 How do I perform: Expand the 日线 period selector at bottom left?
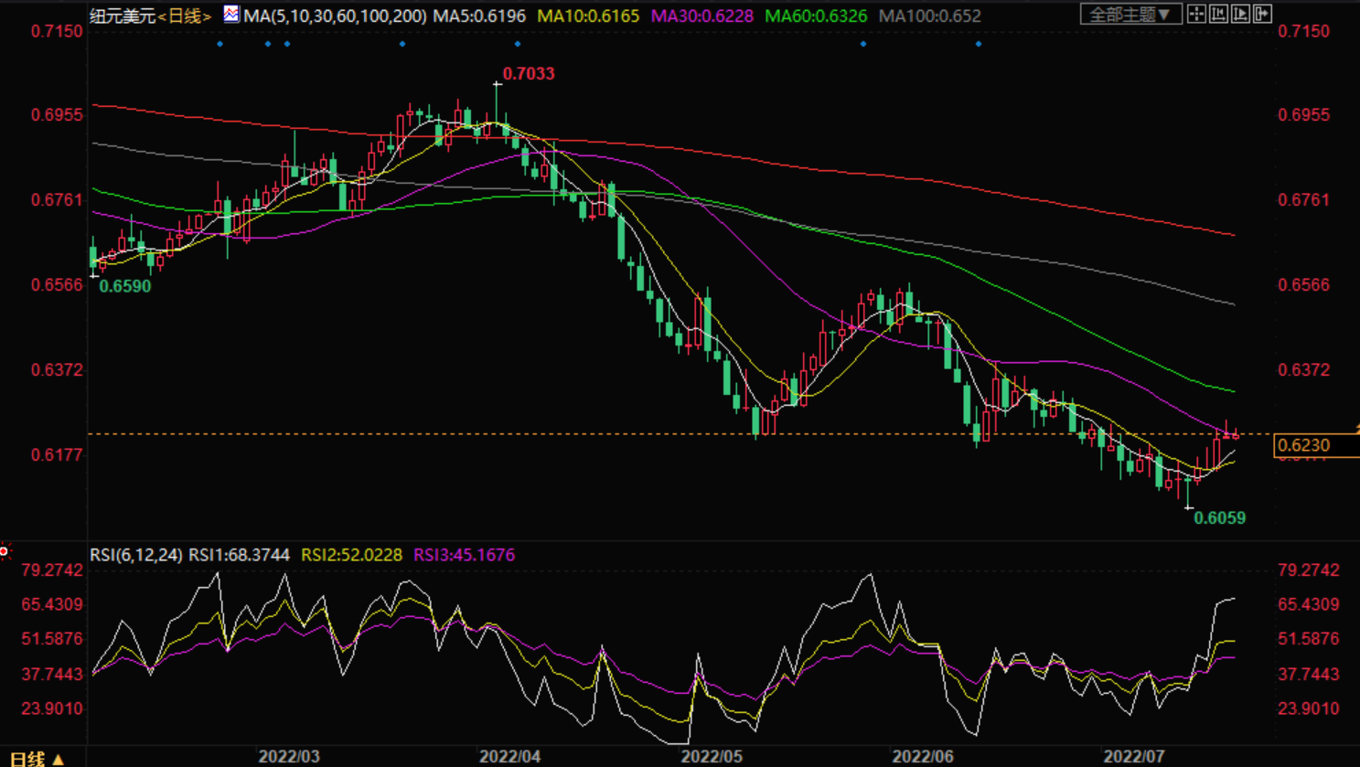tap(37, 758)
